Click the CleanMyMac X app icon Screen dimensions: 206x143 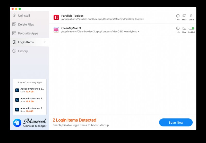pyautogui.click(x=56, y=30)
